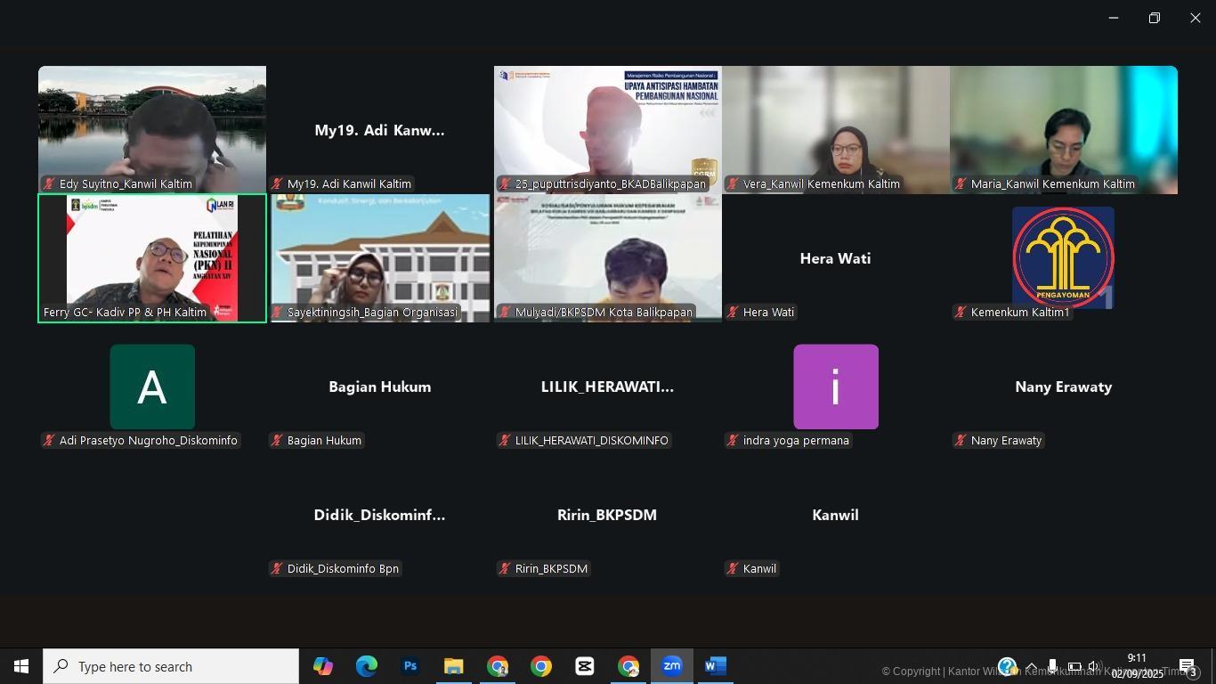The width and height of the screenshot is (1216, 684).
Task: Click the tray battery icon
Action: point(1074,666)
